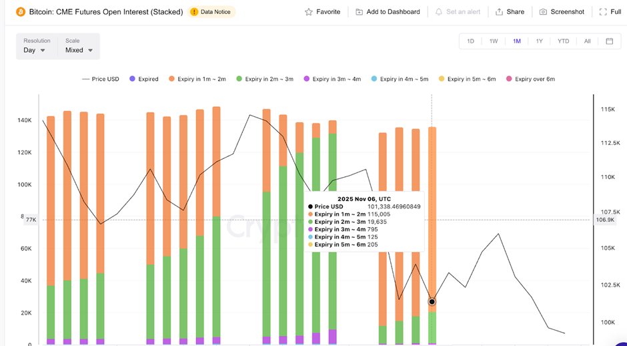Viewport: 627px width, 346px height.
Task: Expand chart to Full screen
Action: point(610,12)
